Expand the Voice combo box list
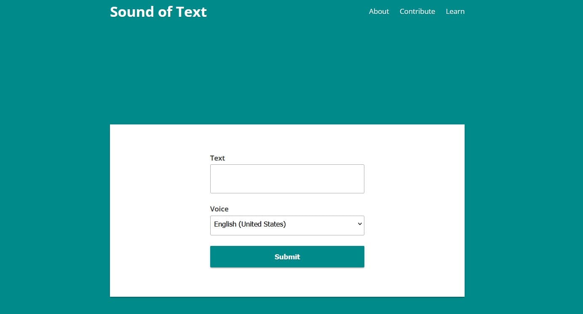The height and width of the screenshot is (314, 583). tap(287, 225)
